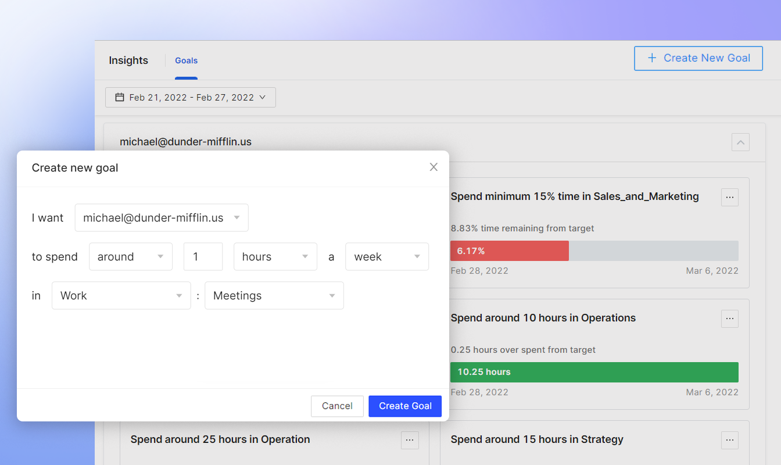Switch to the Goals tab

[x=187, y=60]
